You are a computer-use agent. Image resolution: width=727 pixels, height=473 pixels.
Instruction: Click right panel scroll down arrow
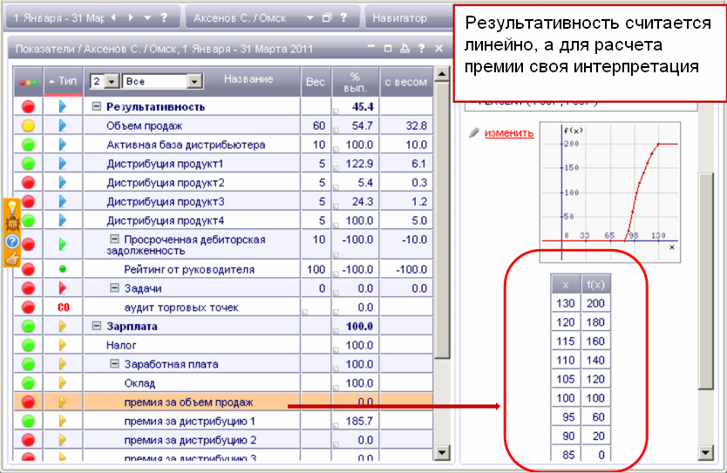[x=706, y=452]
